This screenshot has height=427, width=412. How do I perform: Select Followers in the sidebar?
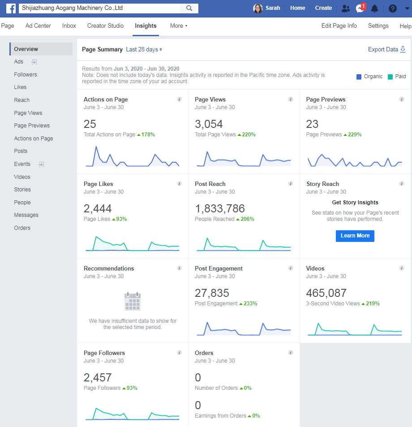[x=26, y=75]
